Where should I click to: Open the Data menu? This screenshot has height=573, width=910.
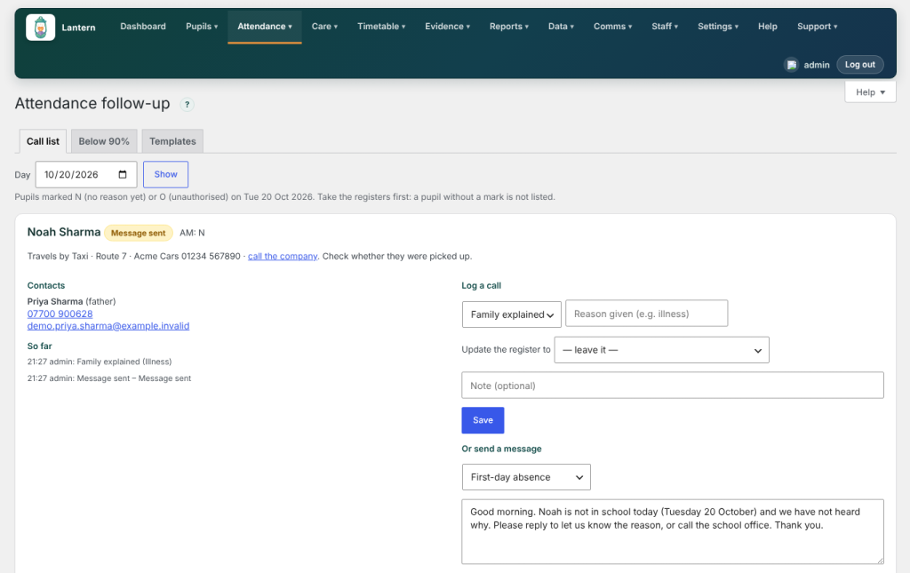[562, 27]
